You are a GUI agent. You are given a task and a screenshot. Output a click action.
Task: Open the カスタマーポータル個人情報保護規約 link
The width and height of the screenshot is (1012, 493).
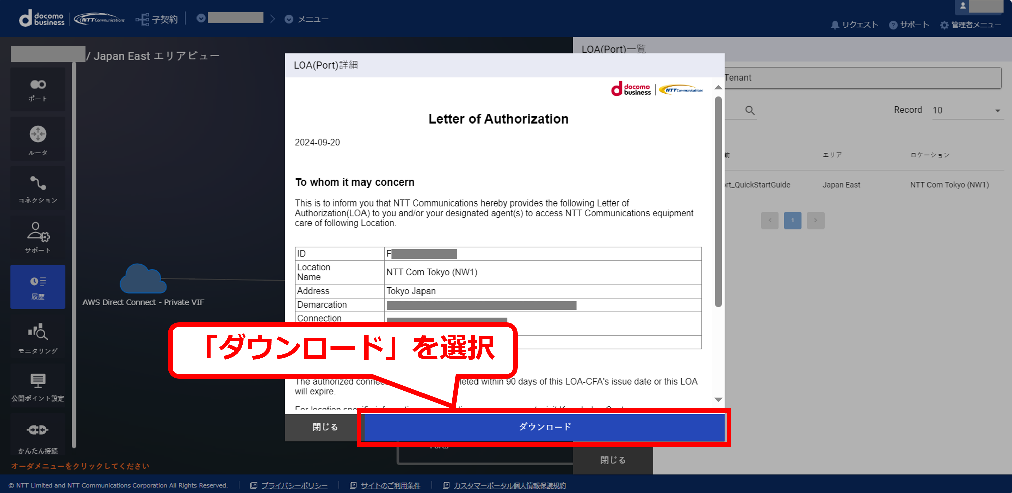pyautogui.click(x=510, y=486)
